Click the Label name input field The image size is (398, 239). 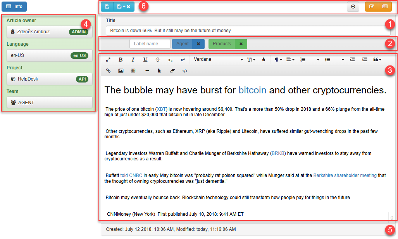150,44
